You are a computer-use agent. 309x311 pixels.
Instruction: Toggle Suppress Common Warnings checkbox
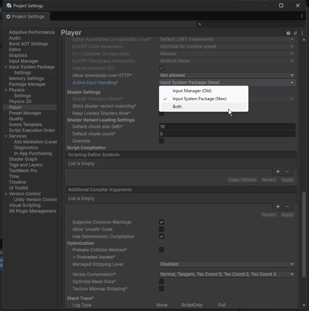coord(162,222)
